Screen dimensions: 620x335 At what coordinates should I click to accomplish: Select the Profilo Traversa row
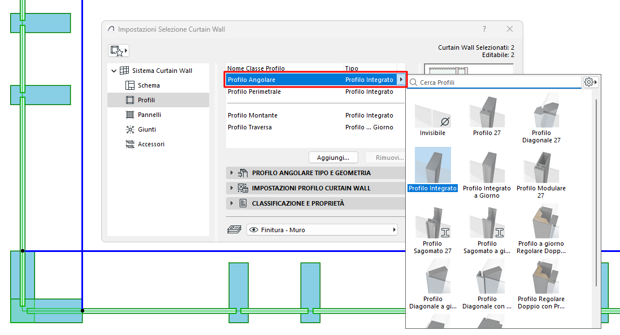tap(315, 127)
